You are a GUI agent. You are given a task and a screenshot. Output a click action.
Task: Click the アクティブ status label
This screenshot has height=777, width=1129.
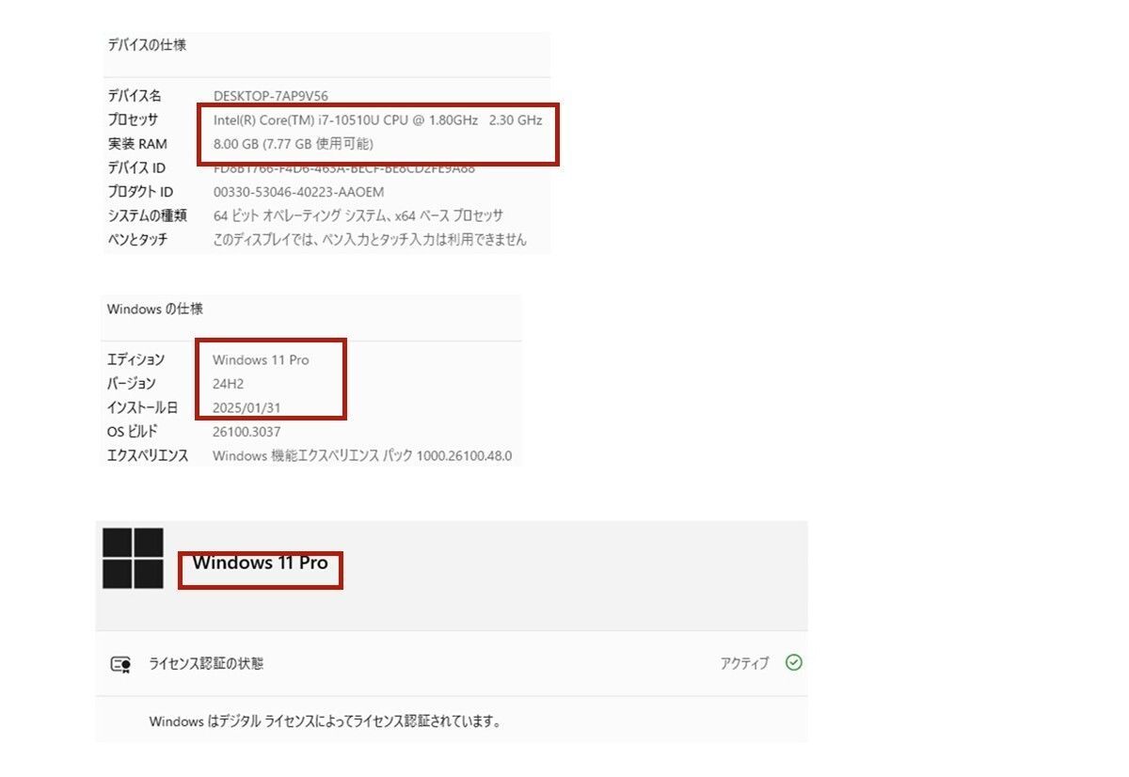click(744, 664)
